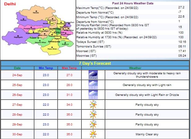Viewport: 191px width, 139px height.
Task: Click the 26-Sep drizzle weather icon
Action: (x=92, y=95)
